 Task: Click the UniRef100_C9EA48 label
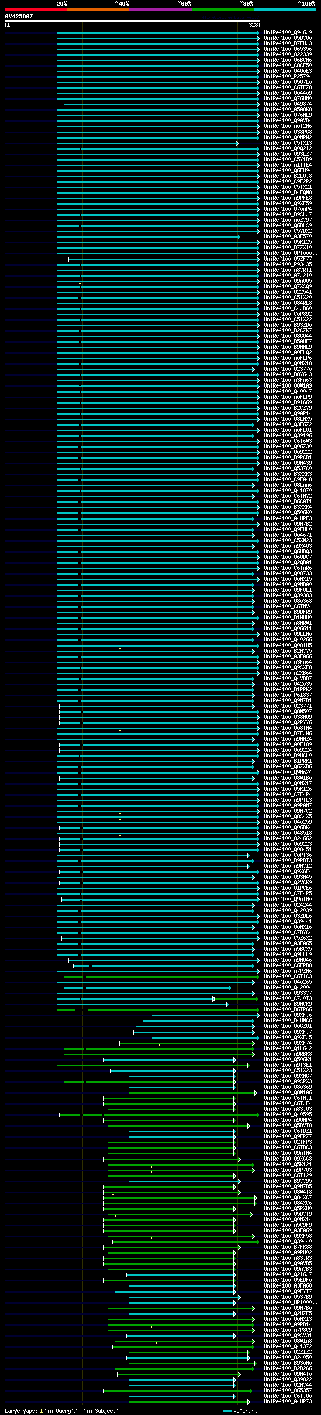point(288,479)
